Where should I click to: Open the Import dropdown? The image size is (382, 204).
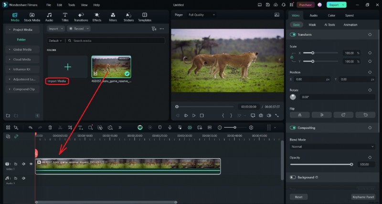tap(56, 29)
